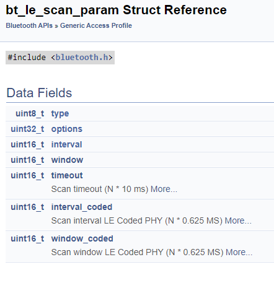Viewport: 274px width, 283px height.
Task: Click the 'timeout' data field link
Action: click(67, 175)
